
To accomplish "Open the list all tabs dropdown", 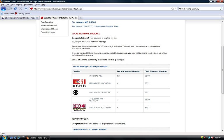I will click(x=223, y=18).
